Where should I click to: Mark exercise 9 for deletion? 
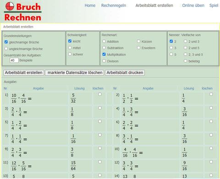pyautogui.click(x=100, y=148)
